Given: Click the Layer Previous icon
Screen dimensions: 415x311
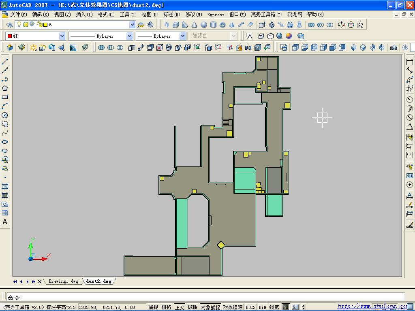Looking at the screenshot, I should point(150,25).
